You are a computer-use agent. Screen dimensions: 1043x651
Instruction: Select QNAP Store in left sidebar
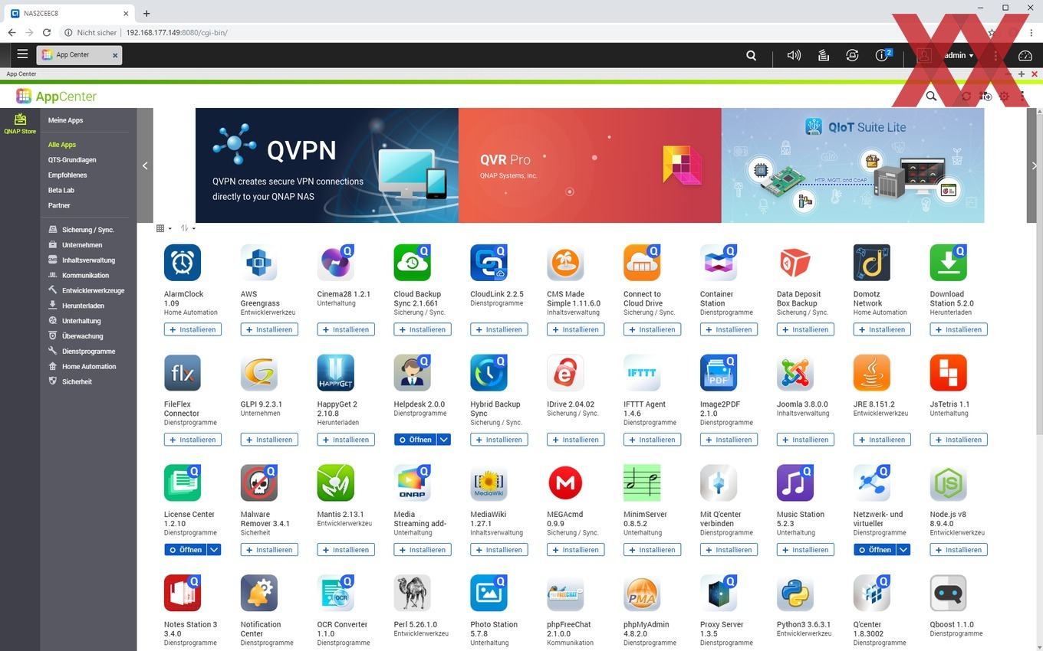pos(20,123)
